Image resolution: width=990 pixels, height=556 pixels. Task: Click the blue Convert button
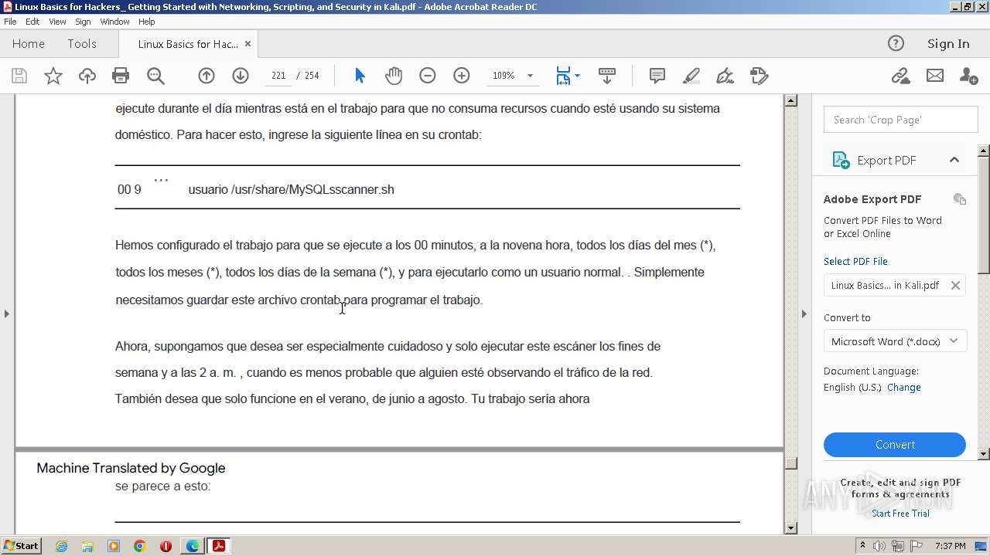(x=895, y=445)
